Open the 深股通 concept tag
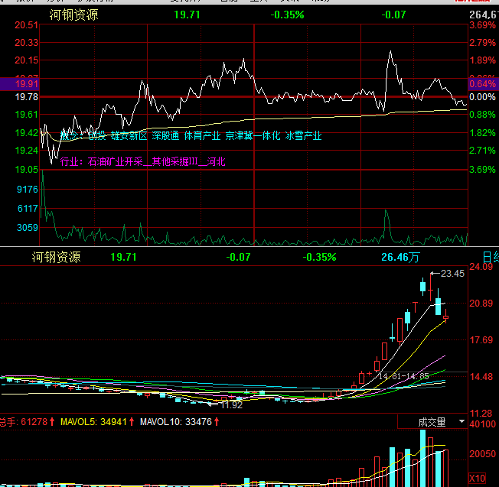Viewport: 499px width, 487px height. (x=165, y=136)
